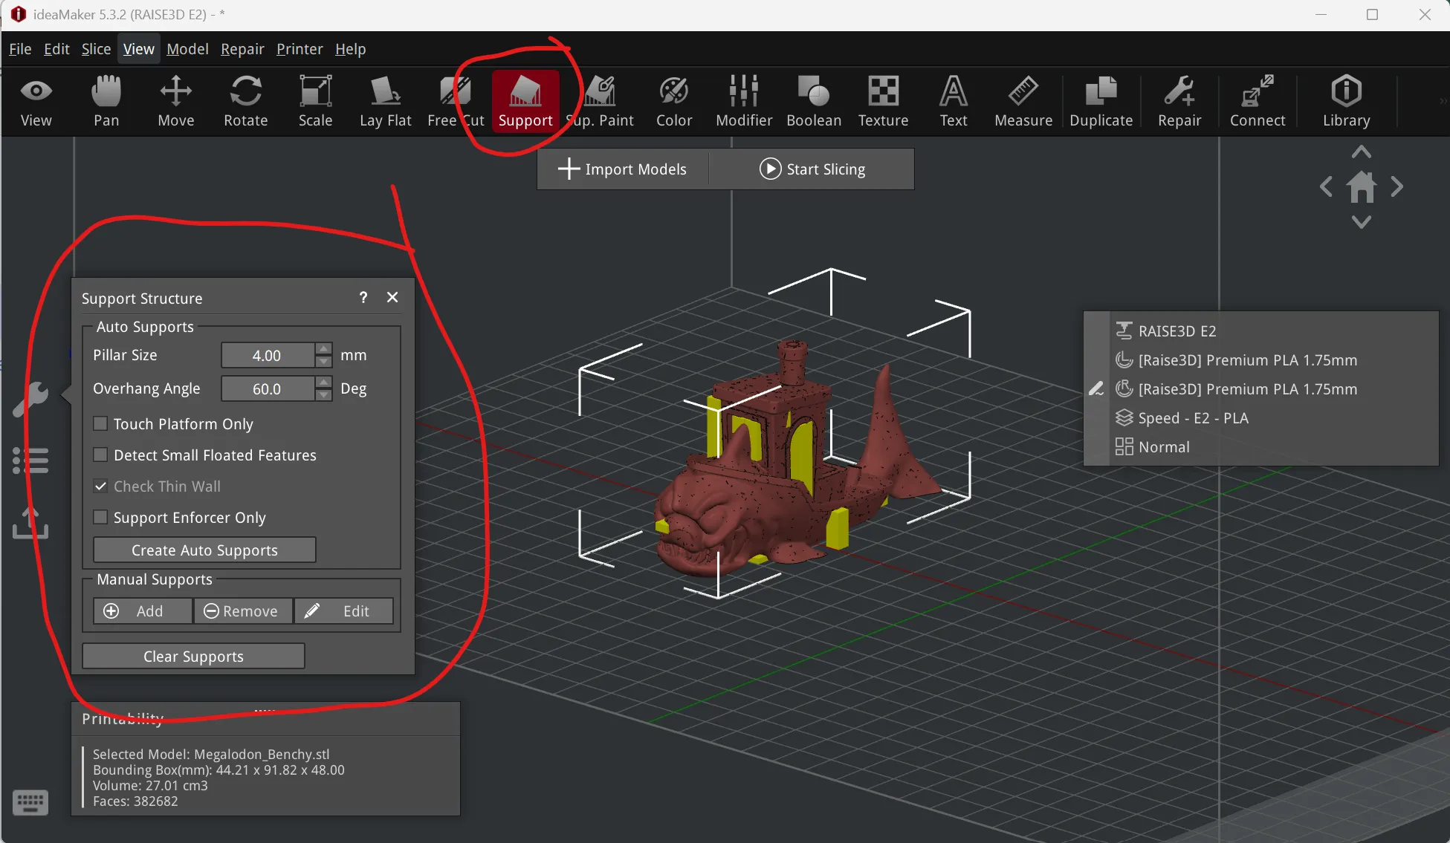Rotate view right with the right chevron
1450x843 pixels.
coord(1397,186)
